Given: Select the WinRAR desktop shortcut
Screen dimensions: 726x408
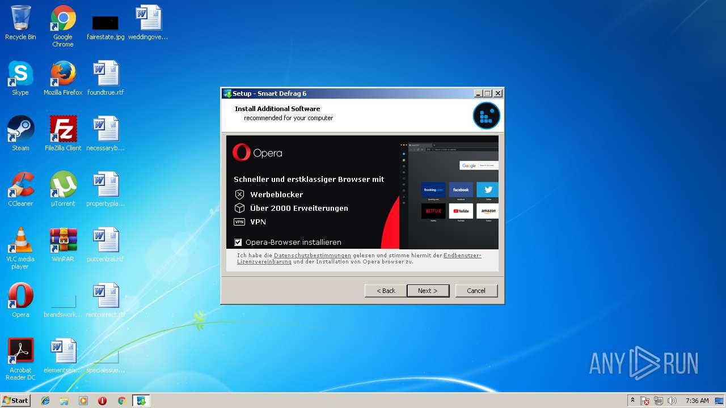Looking at the screenshot, I should click(63, 245).
